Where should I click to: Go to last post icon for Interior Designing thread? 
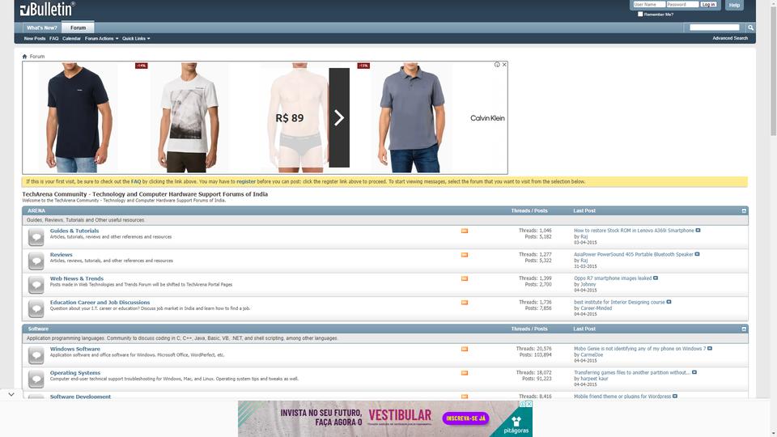[669, 302]
